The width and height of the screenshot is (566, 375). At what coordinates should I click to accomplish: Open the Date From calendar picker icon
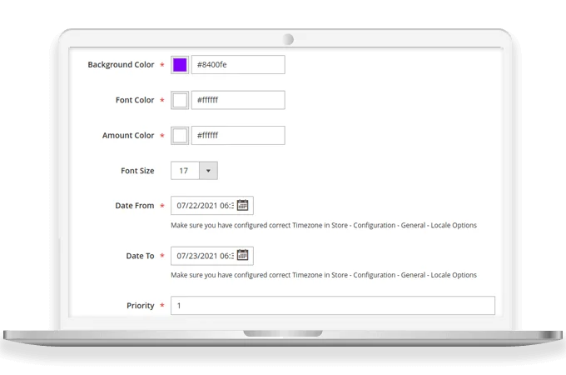(x=243, y=206)
